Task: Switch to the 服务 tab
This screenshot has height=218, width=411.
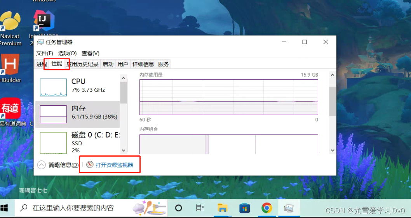Action: click(163, 64)
